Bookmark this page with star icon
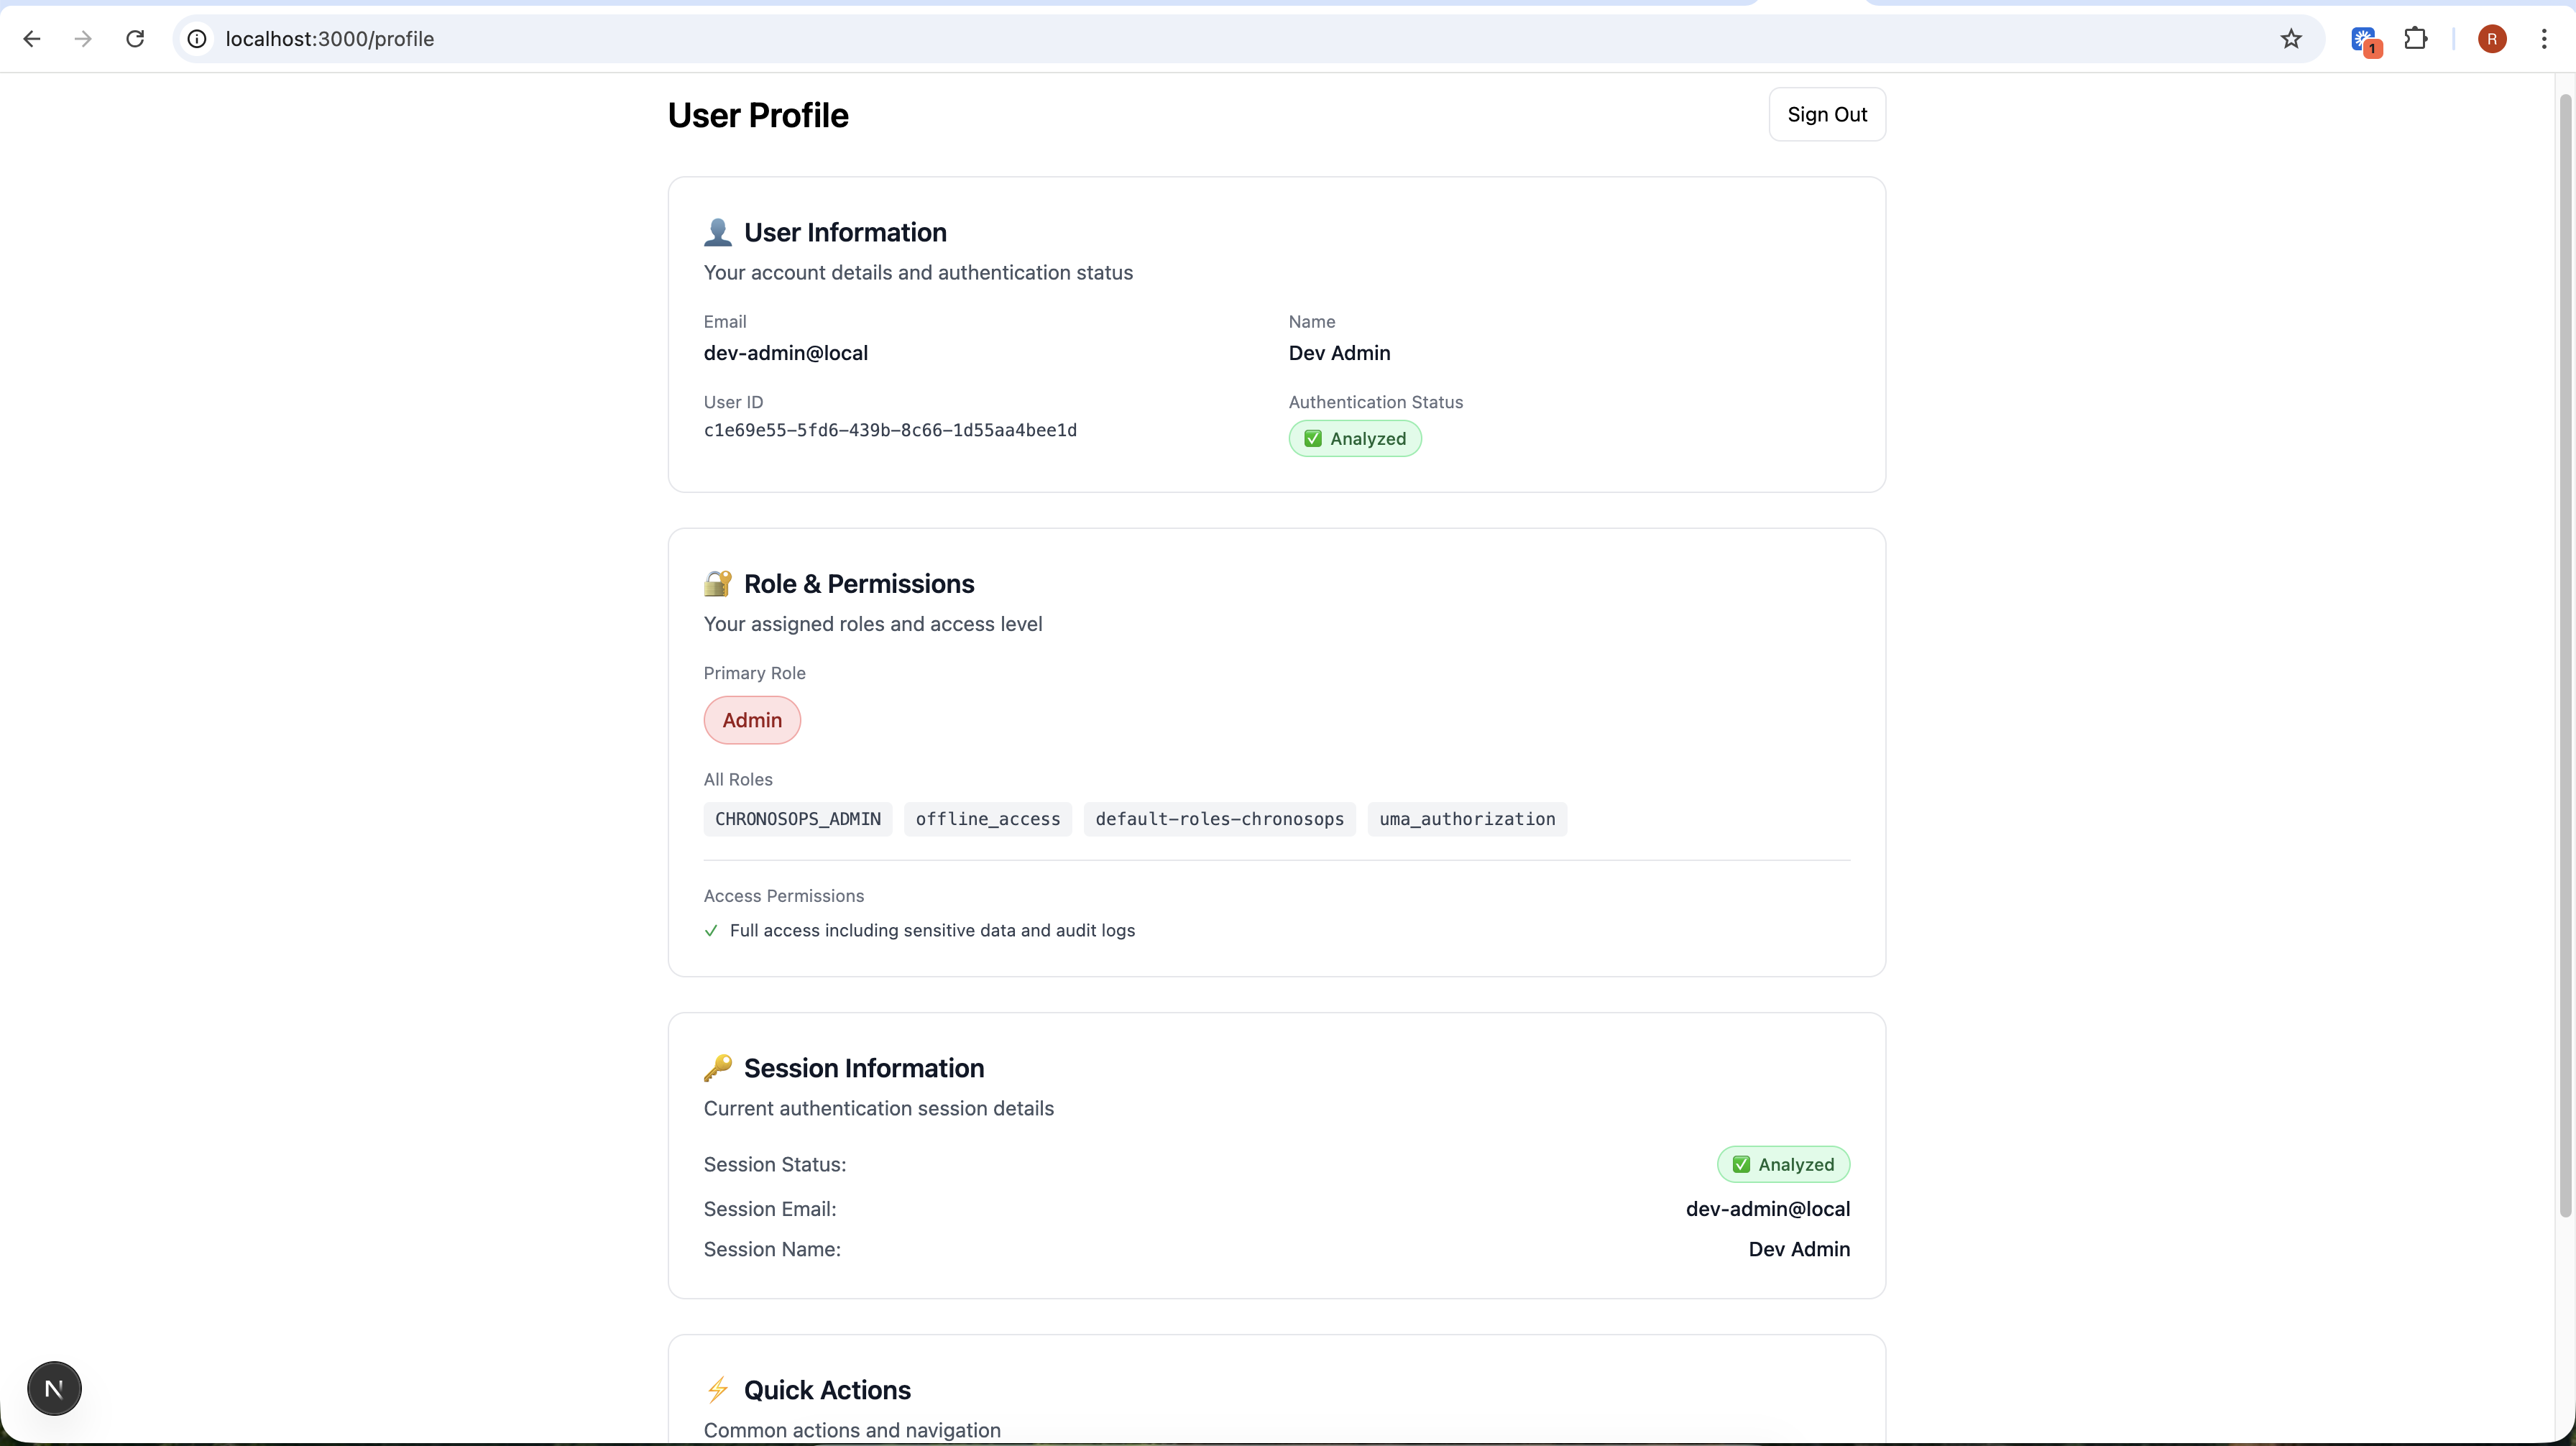The image size is (2576, 1446). 2291,39
